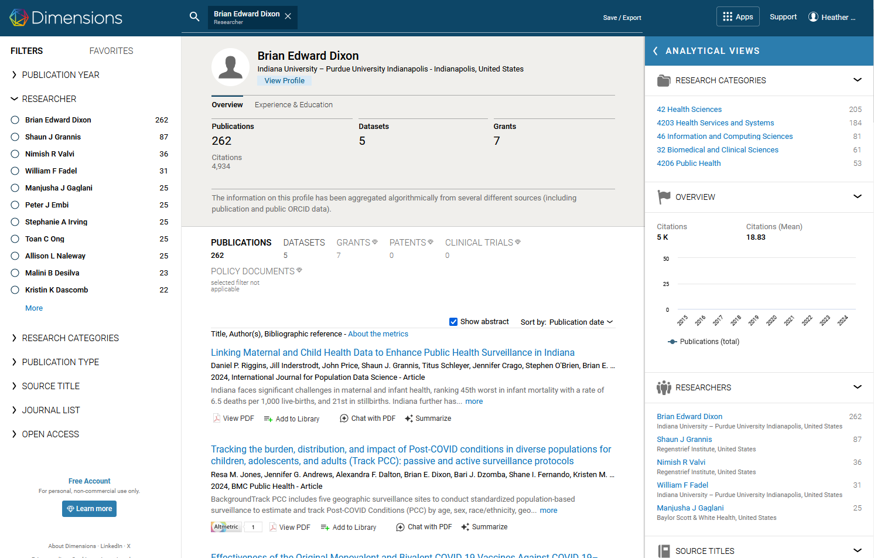This screenshot has width=874, height=558.
Task: Select Brian Edward Dixon researcher filter
Action: (x=15, y=120)
